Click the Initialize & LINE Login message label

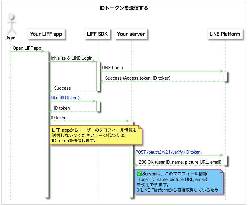(x=72, y=58)
